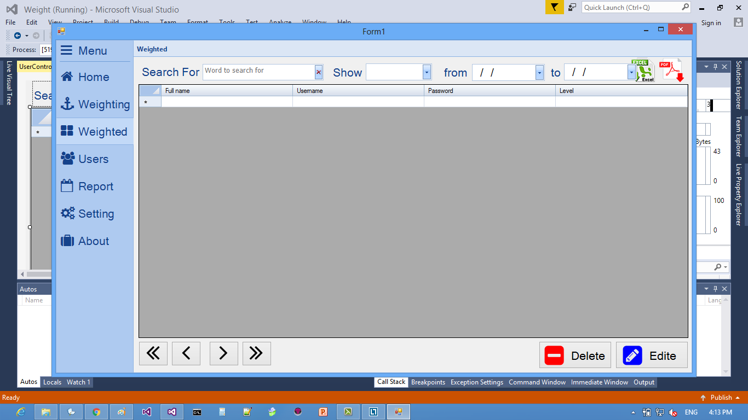Click the Navigate Backward toolbar button

[x=18, y=36]
